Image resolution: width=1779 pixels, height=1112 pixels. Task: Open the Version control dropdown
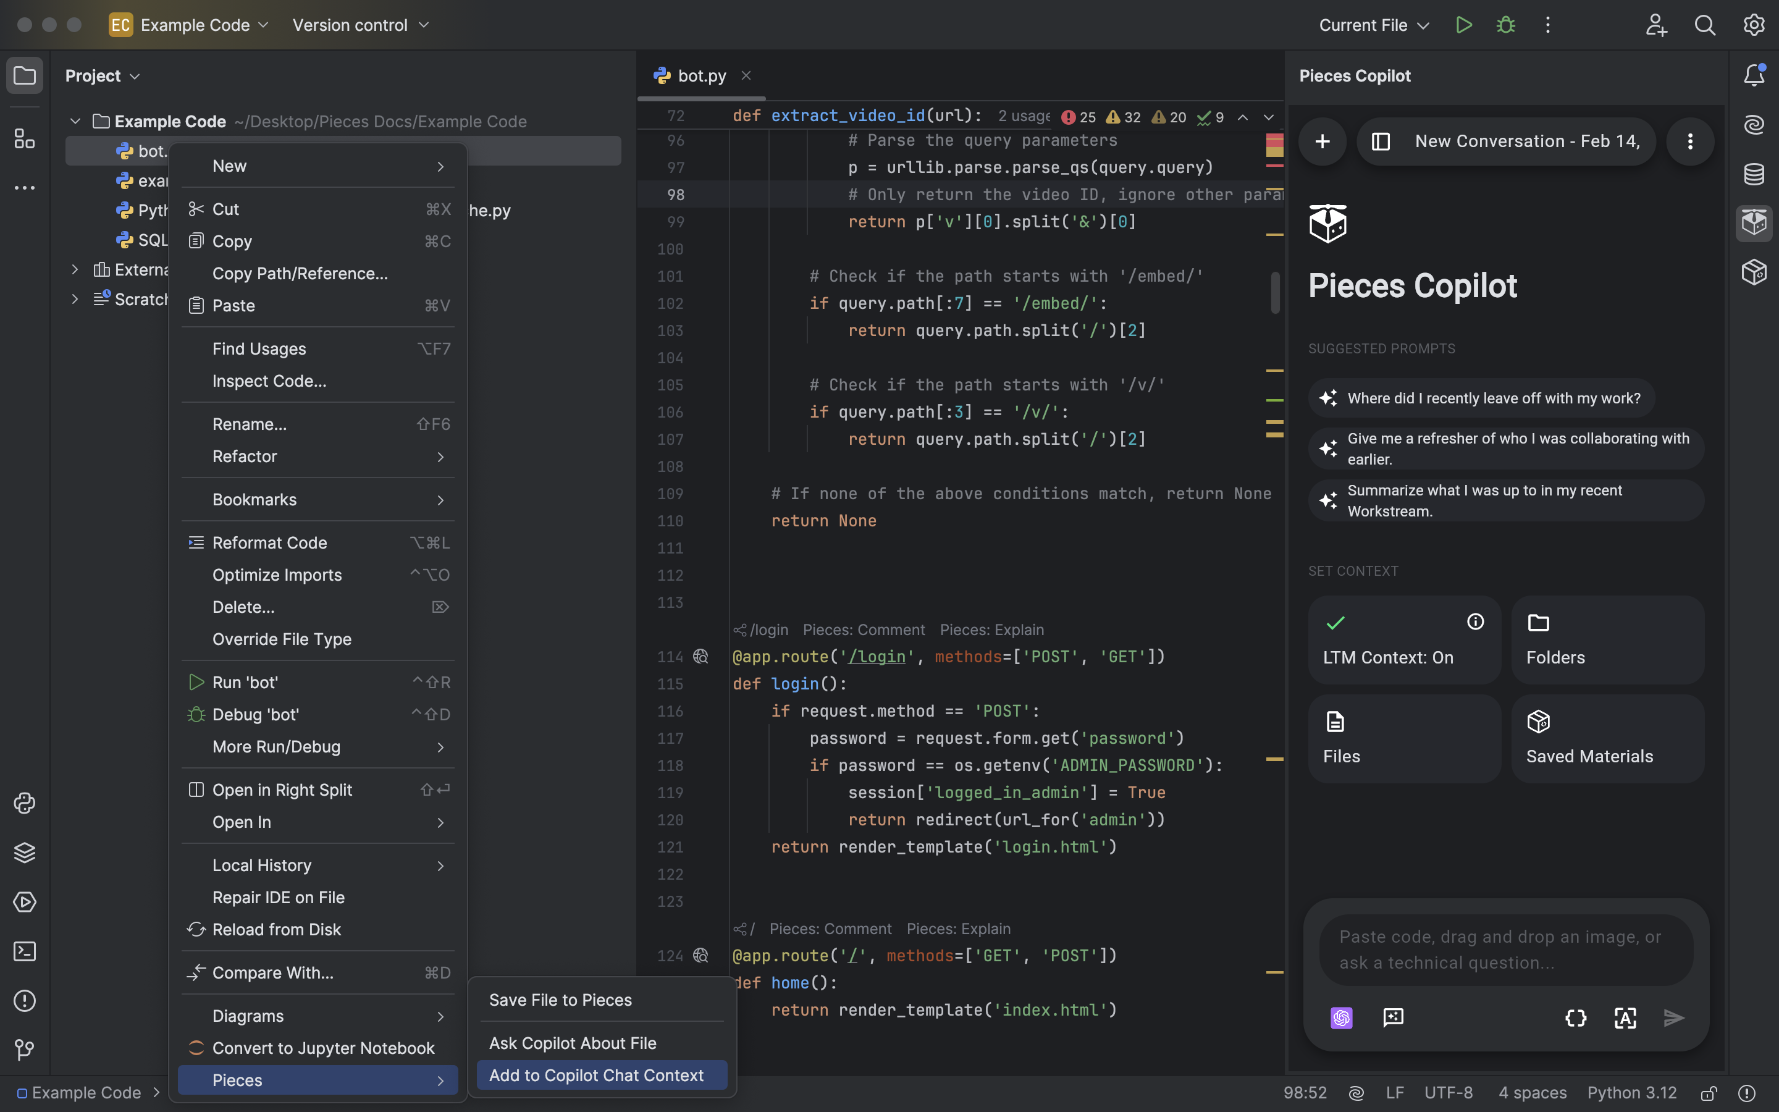[360, 25]
